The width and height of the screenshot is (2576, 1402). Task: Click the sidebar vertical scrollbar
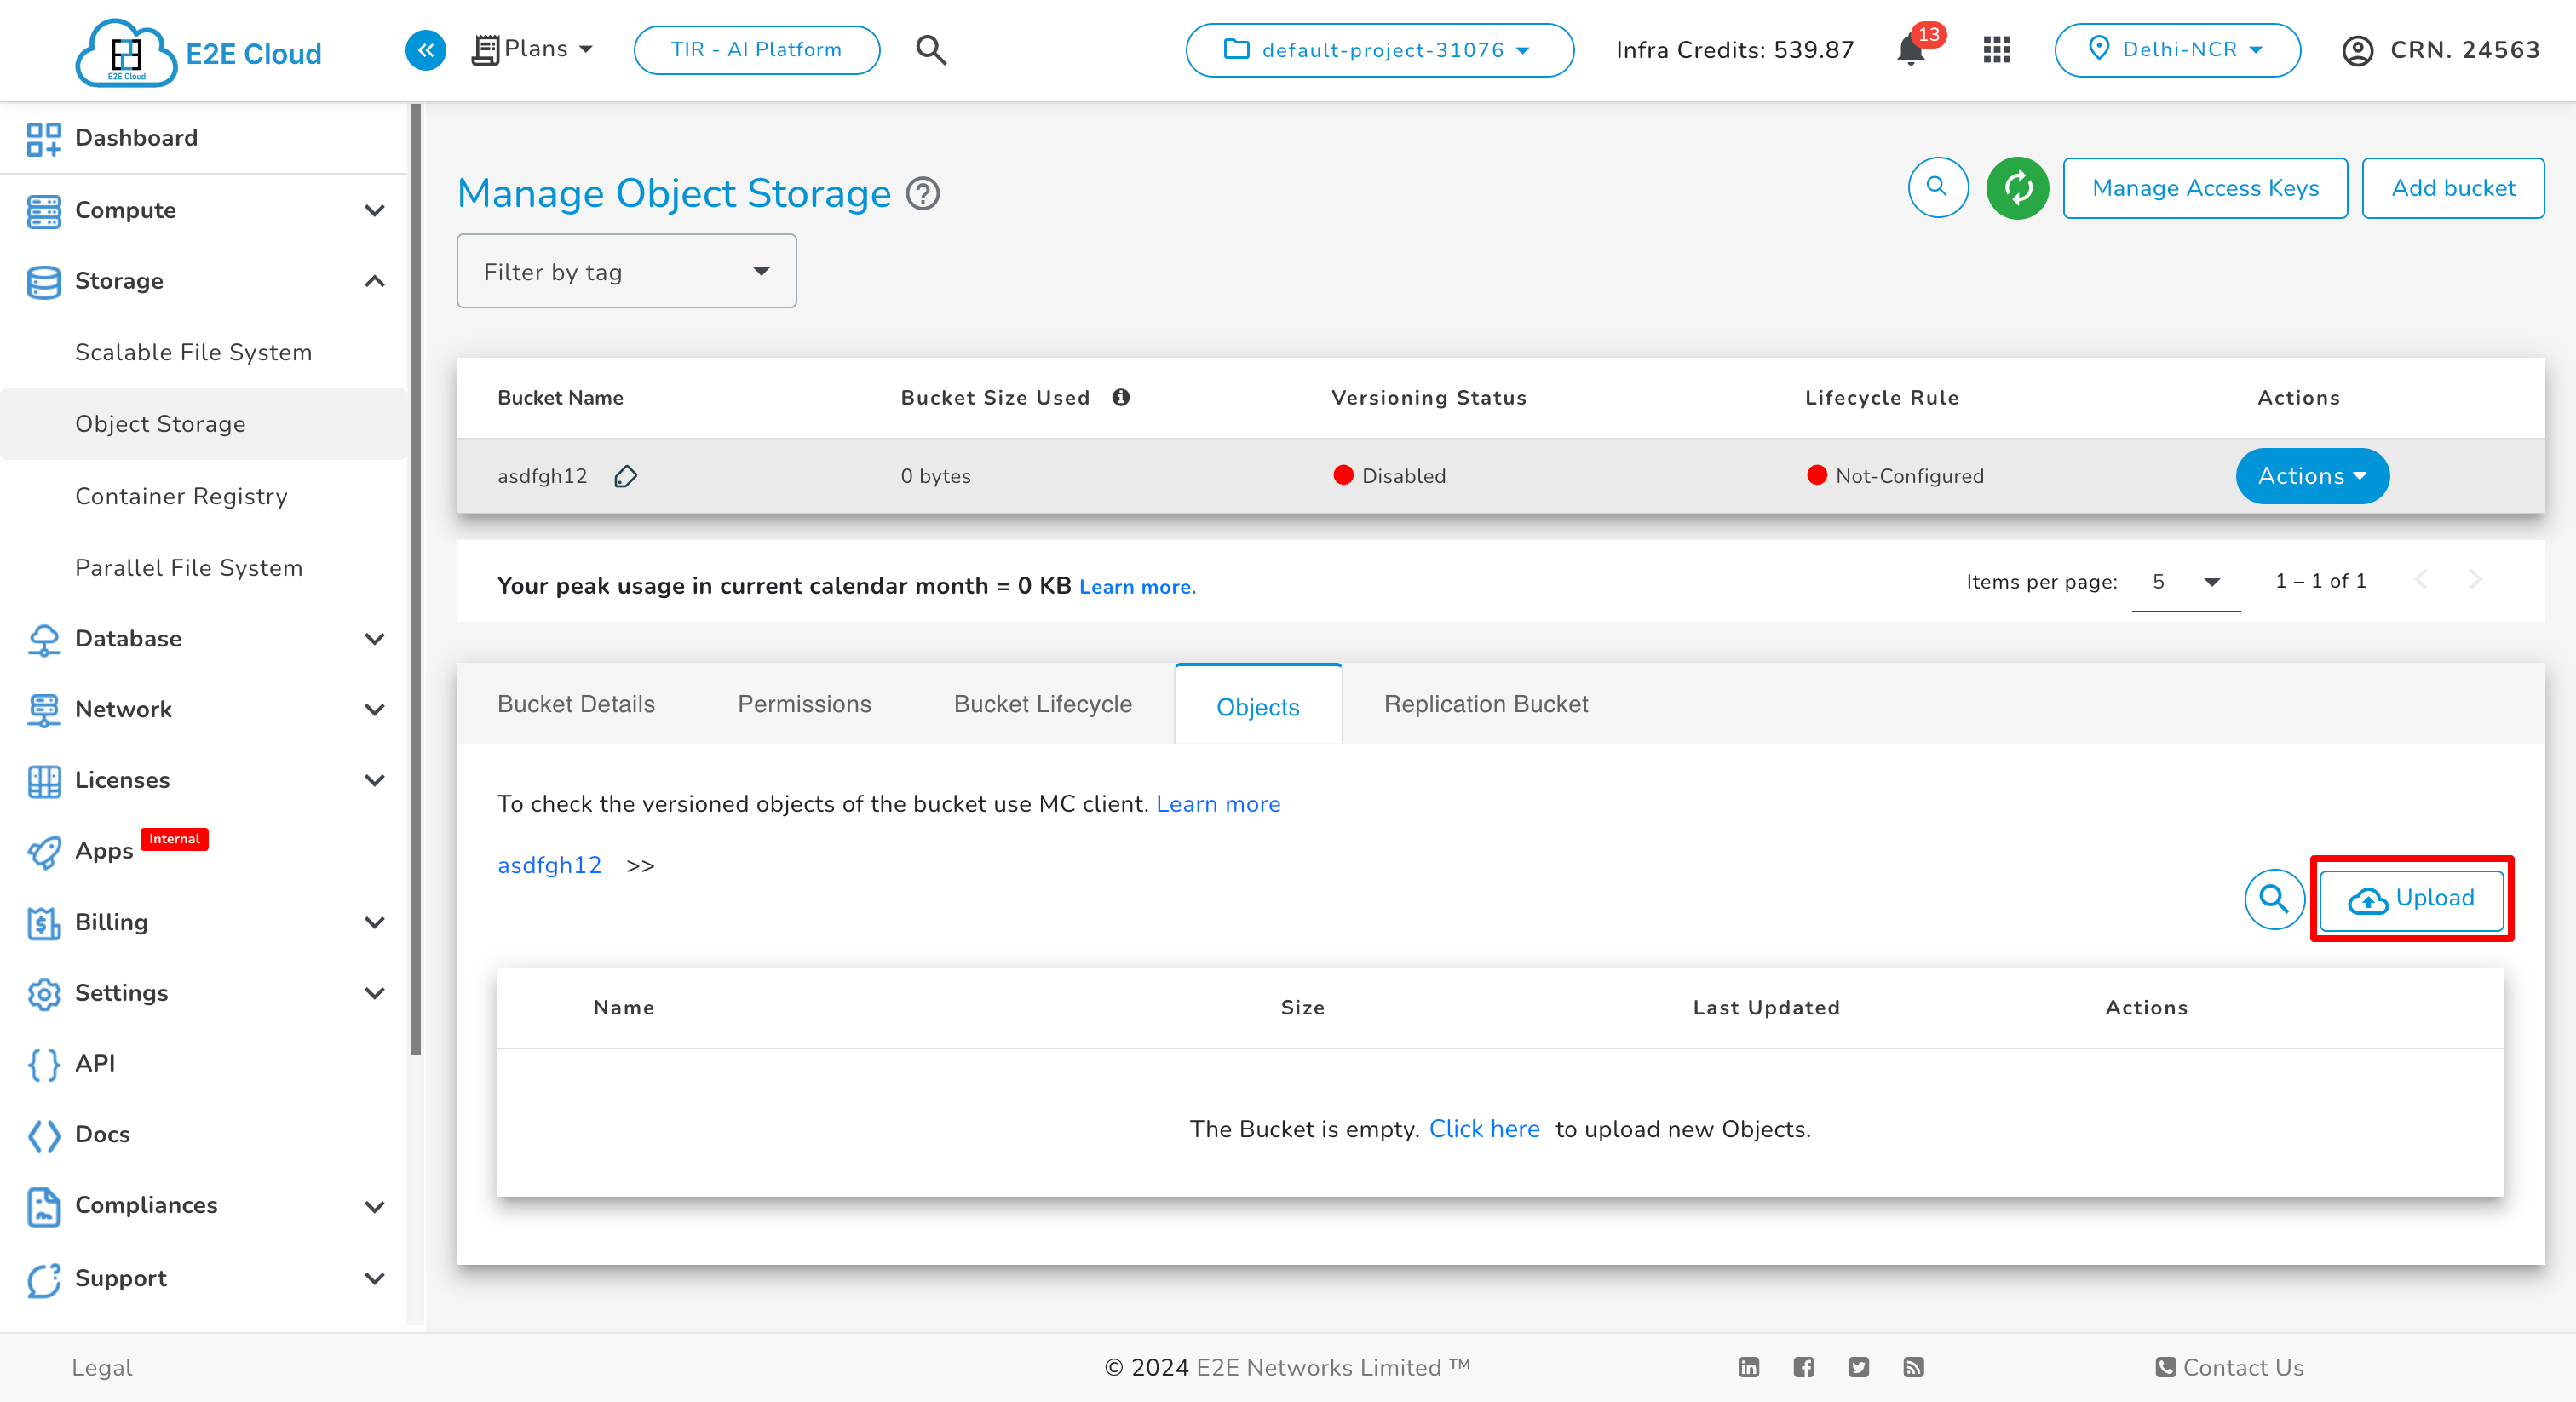coord(415,580)
